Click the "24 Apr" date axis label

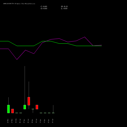pos(53,121)
